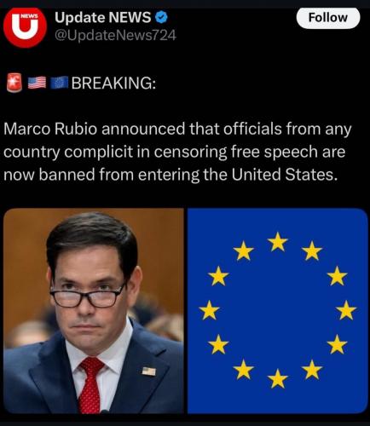Viewport: 370px width, 426px height.
Task: Click the black eyeglasses in the photo
Action: tap(88, 297)
